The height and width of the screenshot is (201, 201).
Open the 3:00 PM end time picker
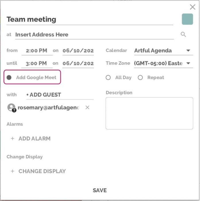pos(36,63)
